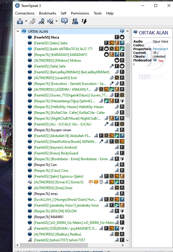
Task: Click the A badge beside [Enes] Enes
Action: 122,188
